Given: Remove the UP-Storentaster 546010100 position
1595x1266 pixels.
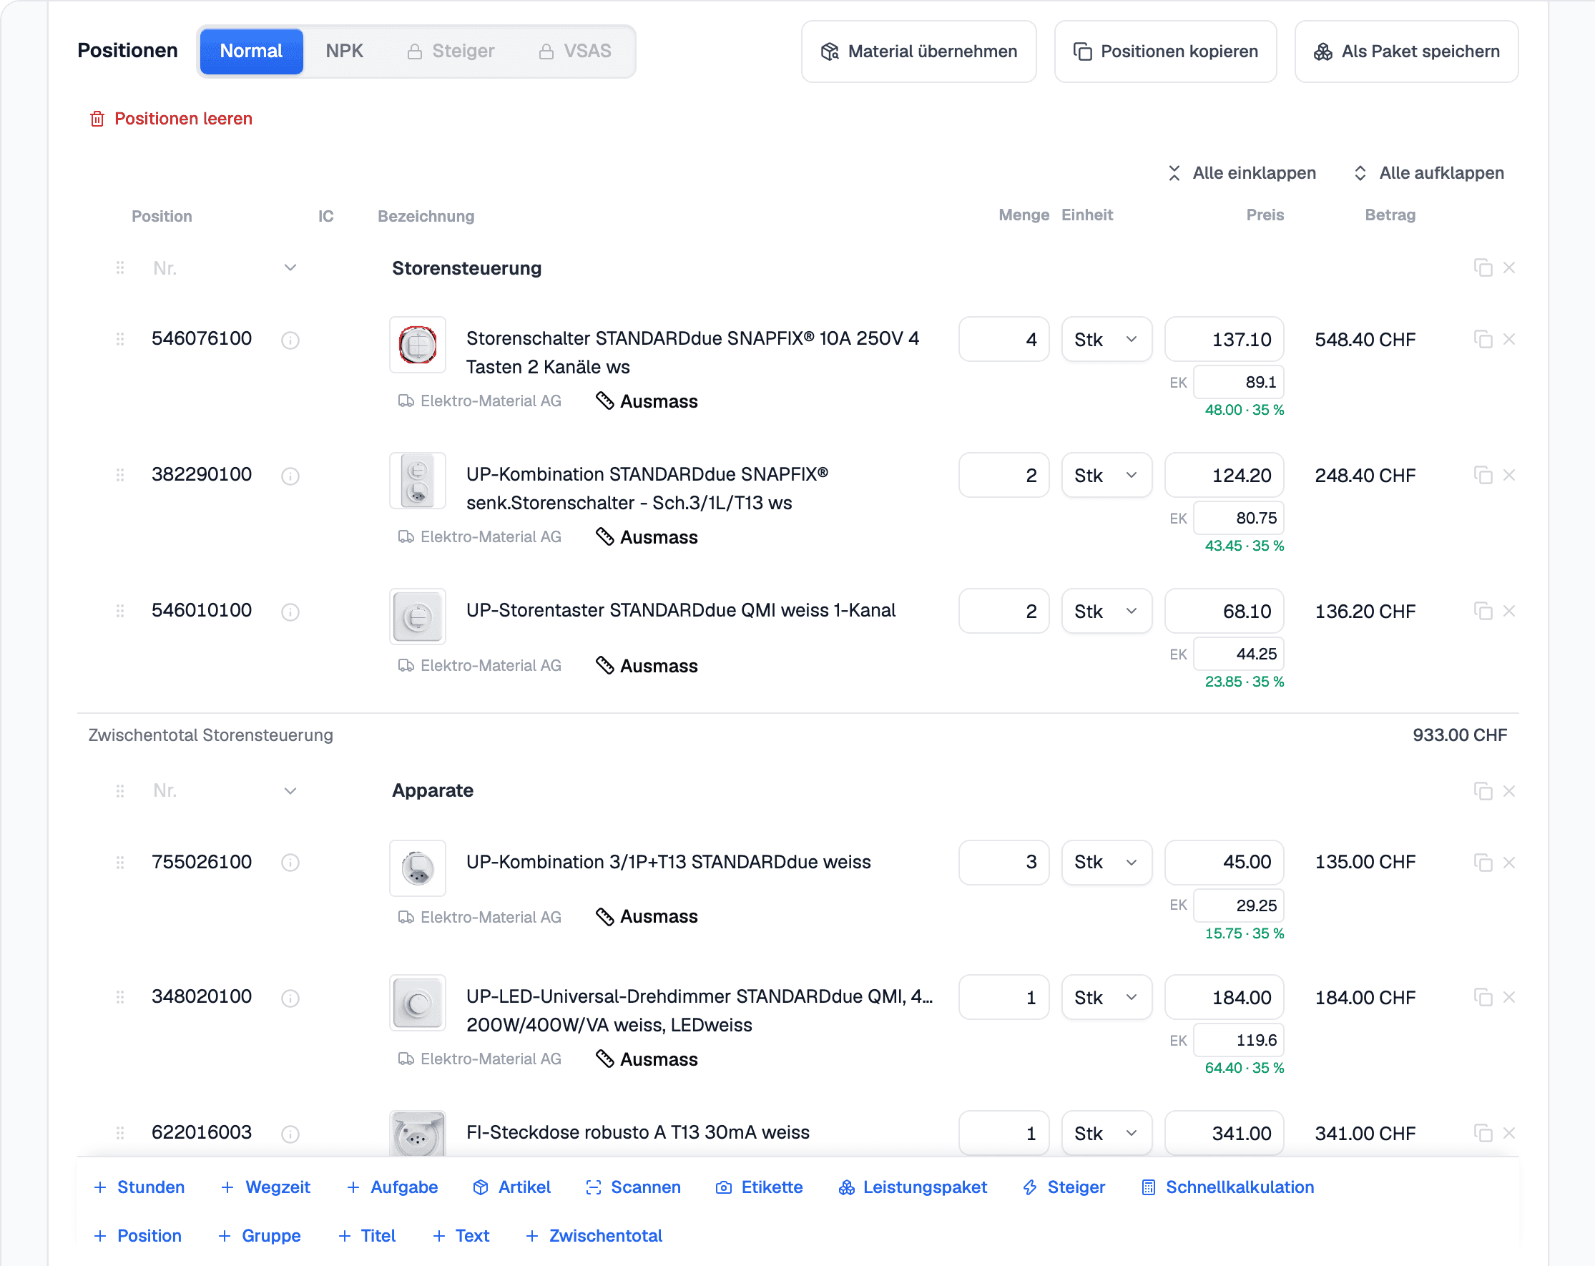Looking at the screenshot, I should (1509, 611).
